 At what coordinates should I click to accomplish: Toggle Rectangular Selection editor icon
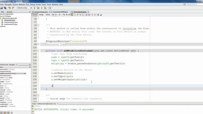[x=75, y=15]
